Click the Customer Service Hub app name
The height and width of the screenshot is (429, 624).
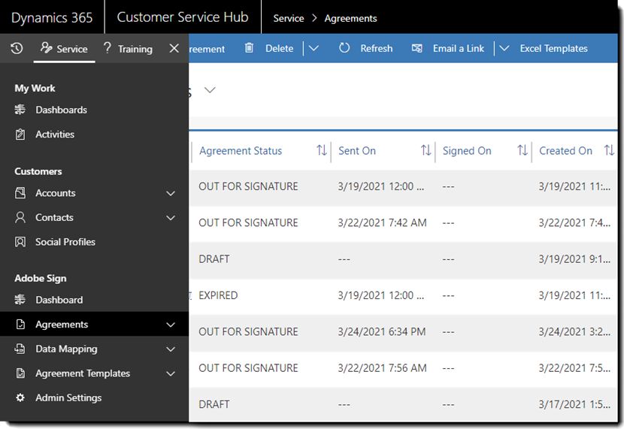pyautogui.click(x=183, y=17)
